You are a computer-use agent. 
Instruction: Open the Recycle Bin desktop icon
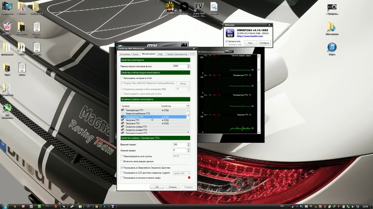7,28
